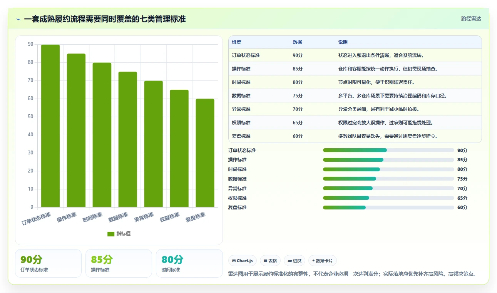Image resolution: width=497 pixels, height=293 pixels.
Task: Click the 说明 table column header
Action: tap(343, 42)
